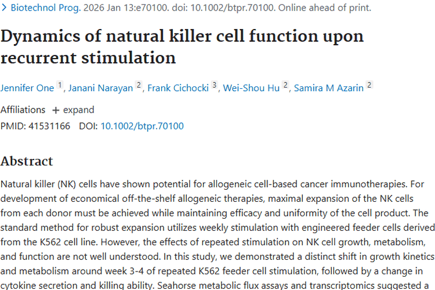
Task: Click affiliation superscript 1 after Jennifer One
Action: (x=59, y=86)
